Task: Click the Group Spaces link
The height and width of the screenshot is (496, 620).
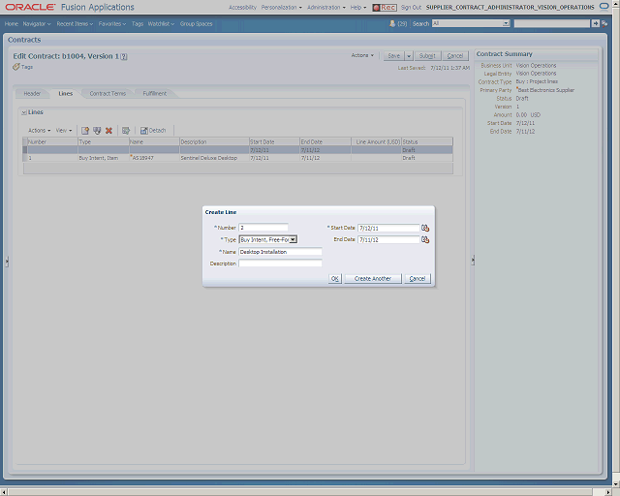Action: click(196, 24)
